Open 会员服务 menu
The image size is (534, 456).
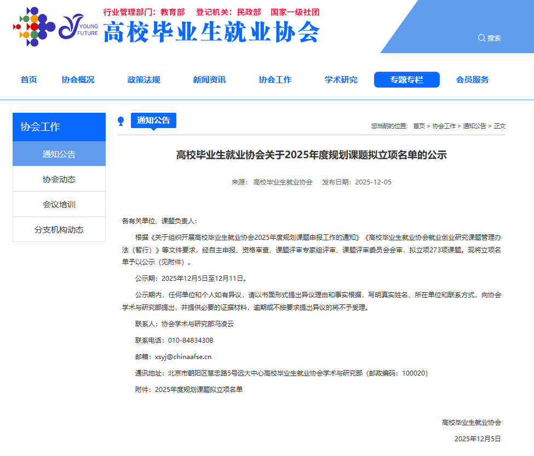[x=472, y=80]
